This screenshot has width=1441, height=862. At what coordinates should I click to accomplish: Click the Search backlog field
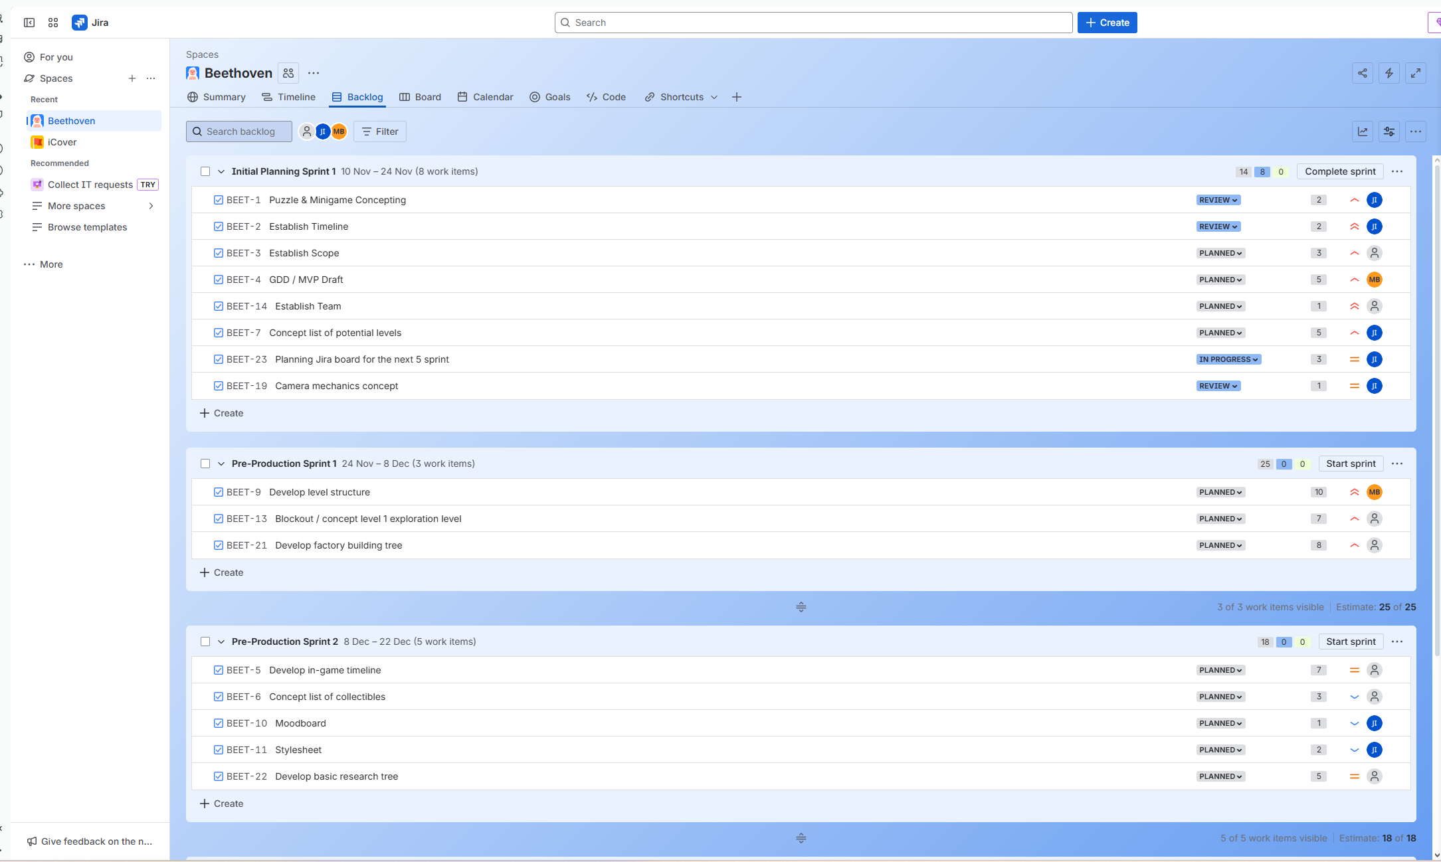(239, 131)
